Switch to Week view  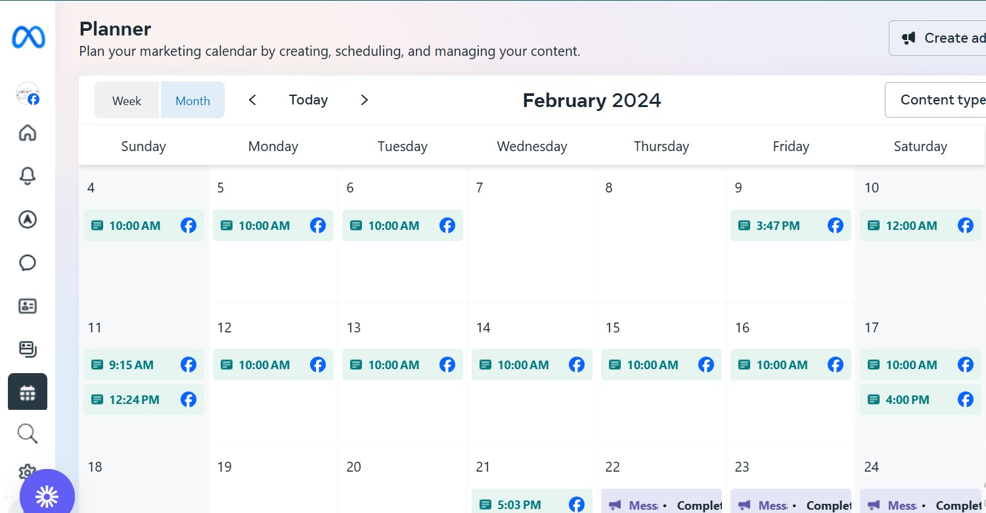point(127,100)
